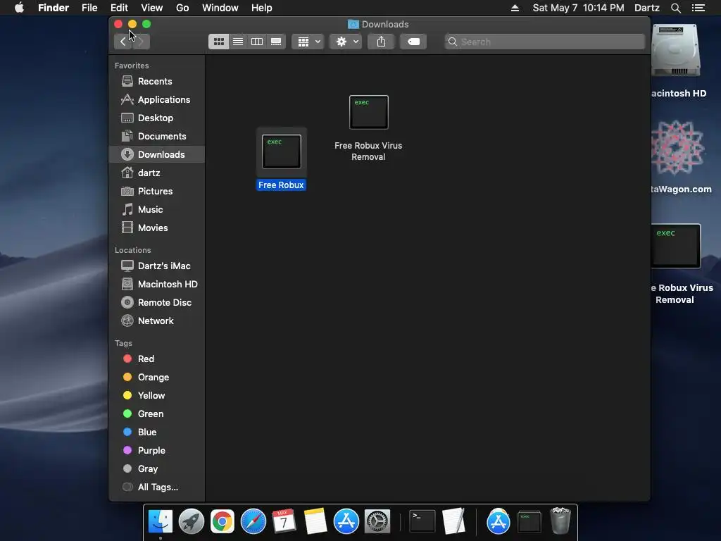The width and height of the screenshot is (721, 541).
Task: Open Notification Center in menu bar
Action: click(x=698, y=8)
